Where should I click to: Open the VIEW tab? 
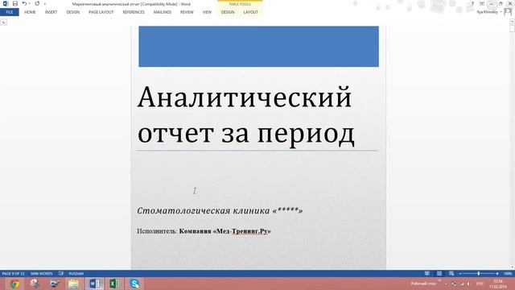pyautogui.click(x=207, y=12)
